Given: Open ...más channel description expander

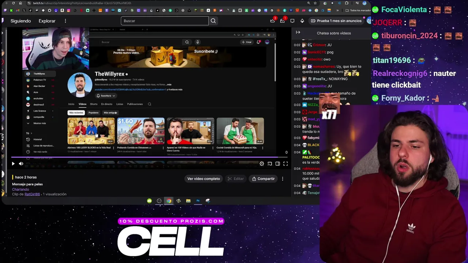Looking at the screenshot, I should point(168,85).
